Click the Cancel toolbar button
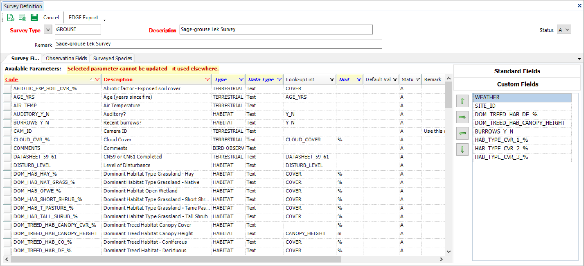This screenshot has height=266, width=584. (51, 17)
